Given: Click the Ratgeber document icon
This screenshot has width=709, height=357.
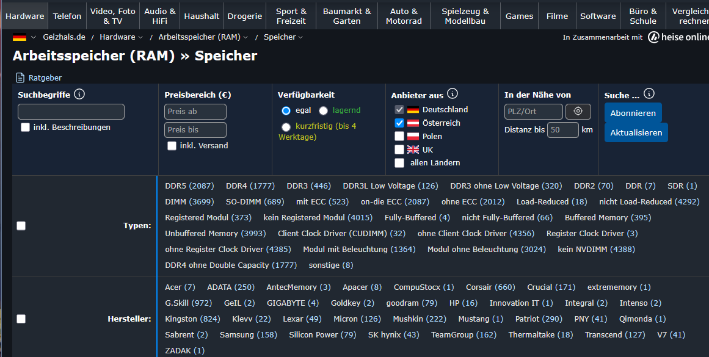Looking at the screenshot, I should 20,78.
